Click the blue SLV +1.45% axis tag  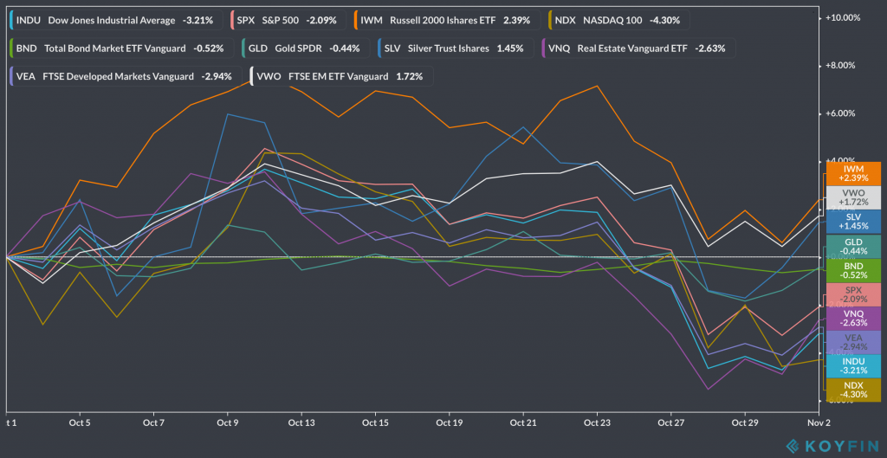(853, 221)
